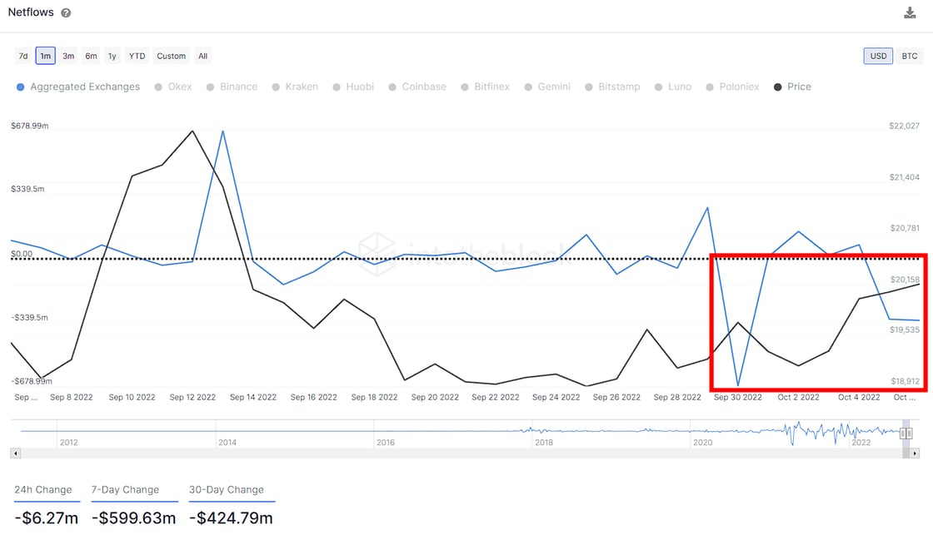Select USD denomination
Image resolution: width=933 pixels, height=550 pixels.
[x=878, y=56]
